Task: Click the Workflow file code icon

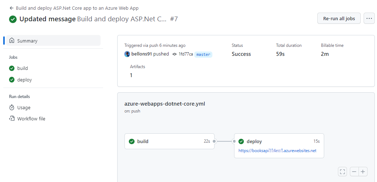Action: (x=12, y=118)
